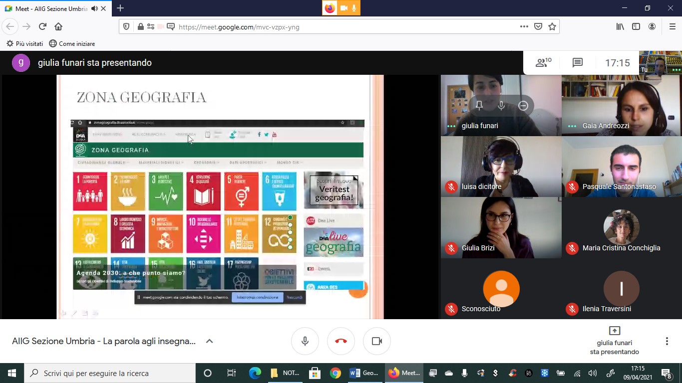Click the red hang-up call button

[x=341, y=341]
